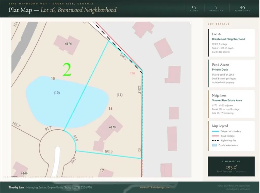Click the cyan Subject lot boundary legend swatch
The height and width of the screenshot is (193, 260).
[216, 131]
